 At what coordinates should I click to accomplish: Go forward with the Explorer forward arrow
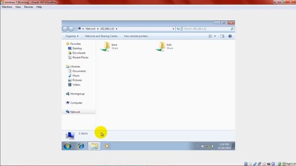pyautogui.click(x=71, y=29)
